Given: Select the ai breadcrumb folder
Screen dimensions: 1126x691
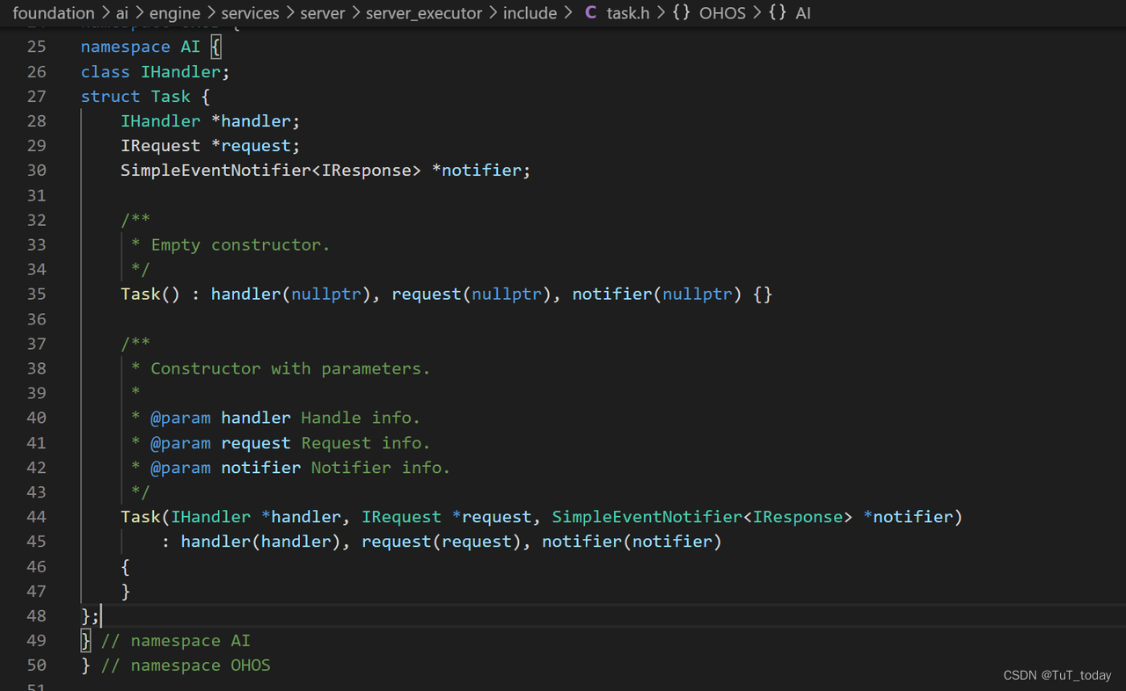Looking at the screenshot, I should (x=122, y=13).
